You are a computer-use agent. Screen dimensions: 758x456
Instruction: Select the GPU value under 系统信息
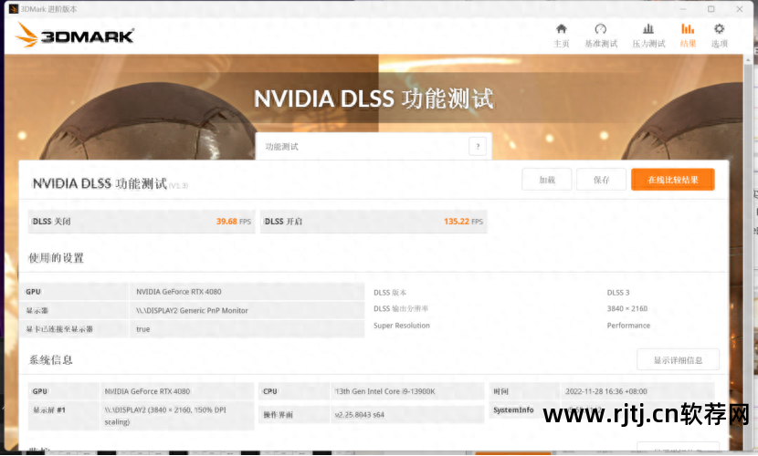[147, 391]
